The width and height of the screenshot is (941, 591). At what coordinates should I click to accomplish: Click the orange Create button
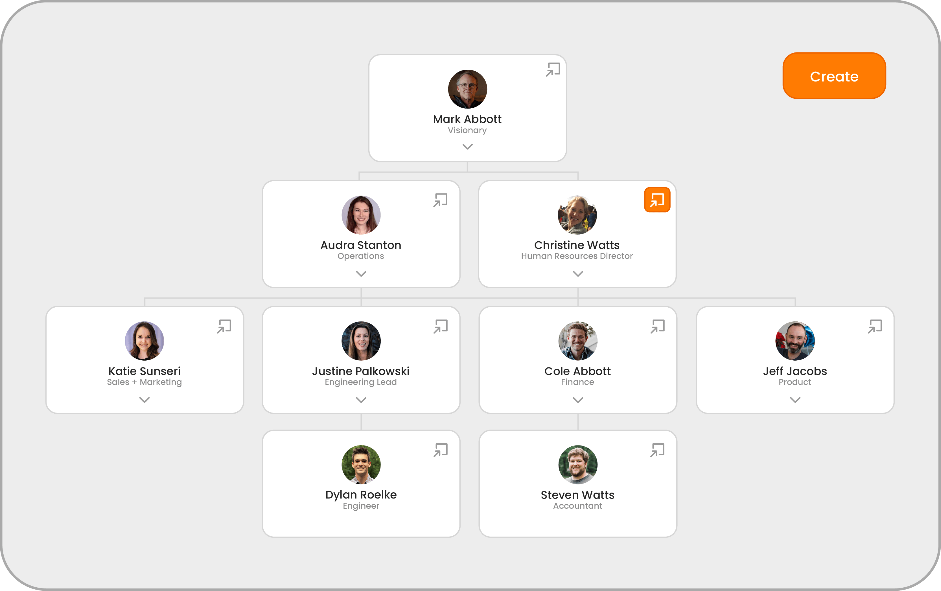point(834,76)
